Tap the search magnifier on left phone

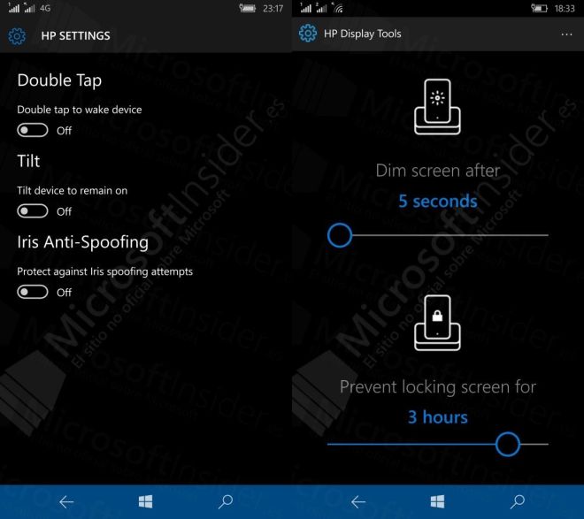pos(226,501)
